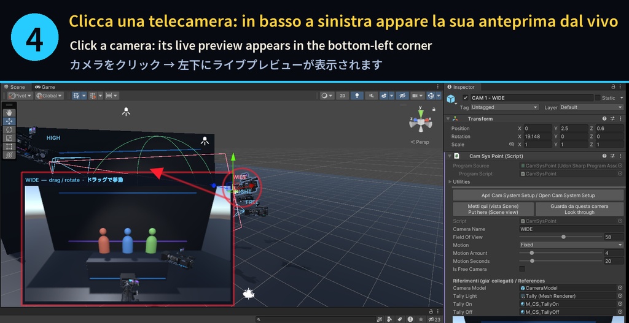This screenshot has width=629, height=323.
Task: Enable the Static checkbox
Action: click(598, 97)
